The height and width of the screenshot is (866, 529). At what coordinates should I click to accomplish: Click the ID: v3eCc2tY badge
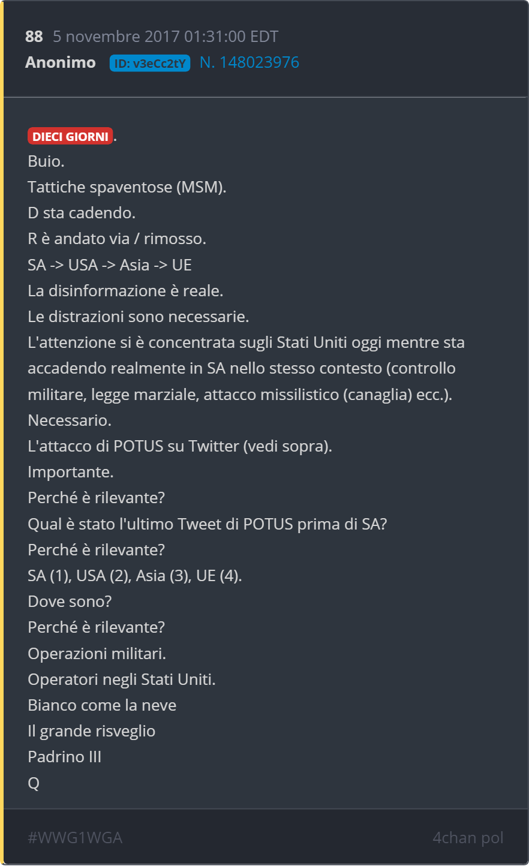pos(150,63)
